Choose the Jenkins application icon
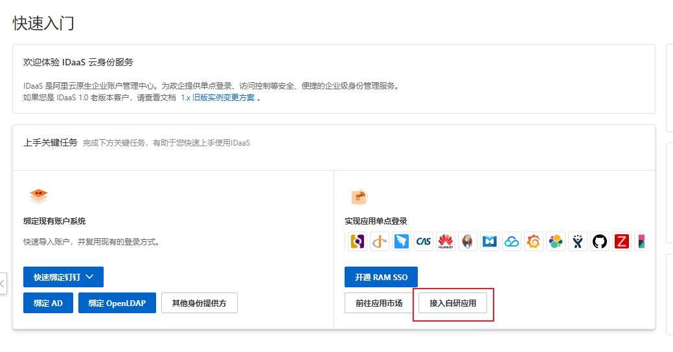Image resolution: width=673 pixels, height=352 pixels. tap(468, 241)
